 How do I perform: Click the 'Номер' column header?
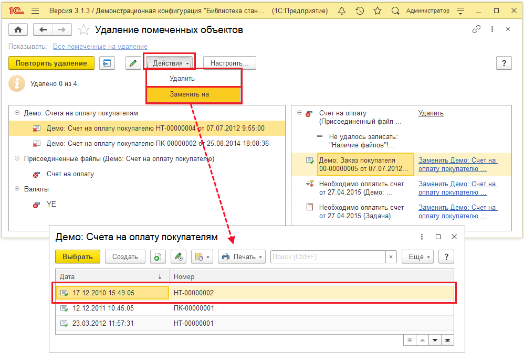[311, 276]
